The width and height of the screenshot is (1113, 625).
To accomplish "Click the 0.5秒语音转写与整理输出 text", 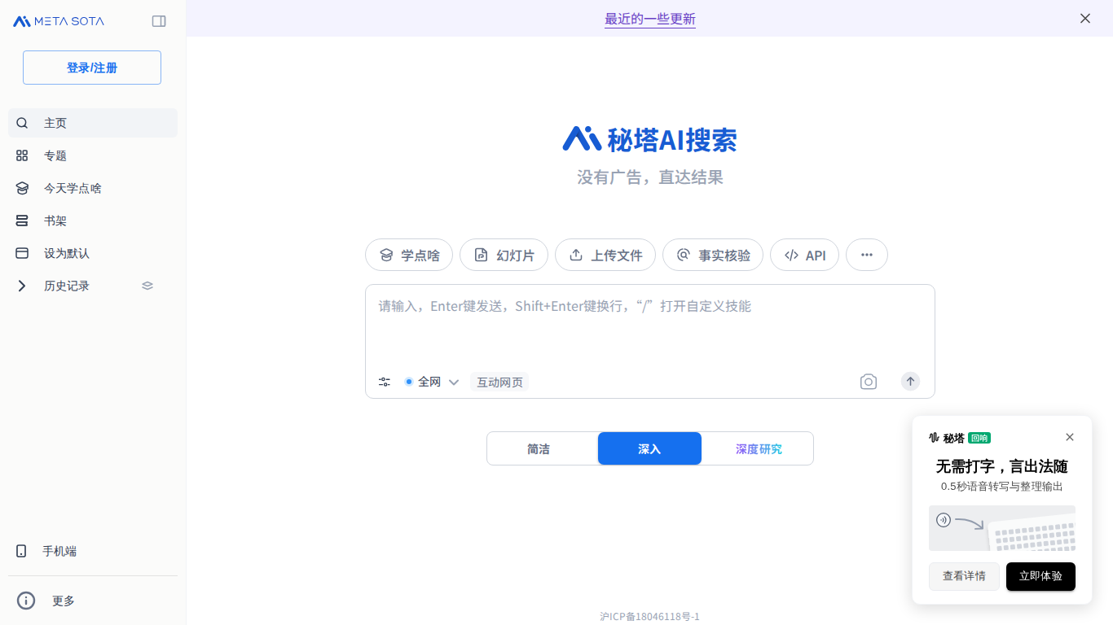I will tap(1001, 487).
